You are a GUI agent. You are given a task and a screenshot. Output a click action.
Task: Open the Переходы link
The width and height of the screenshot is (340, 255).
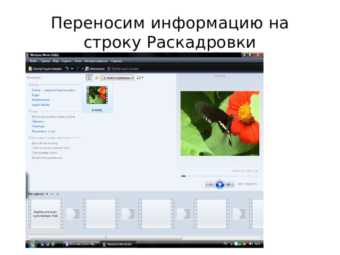38,126
